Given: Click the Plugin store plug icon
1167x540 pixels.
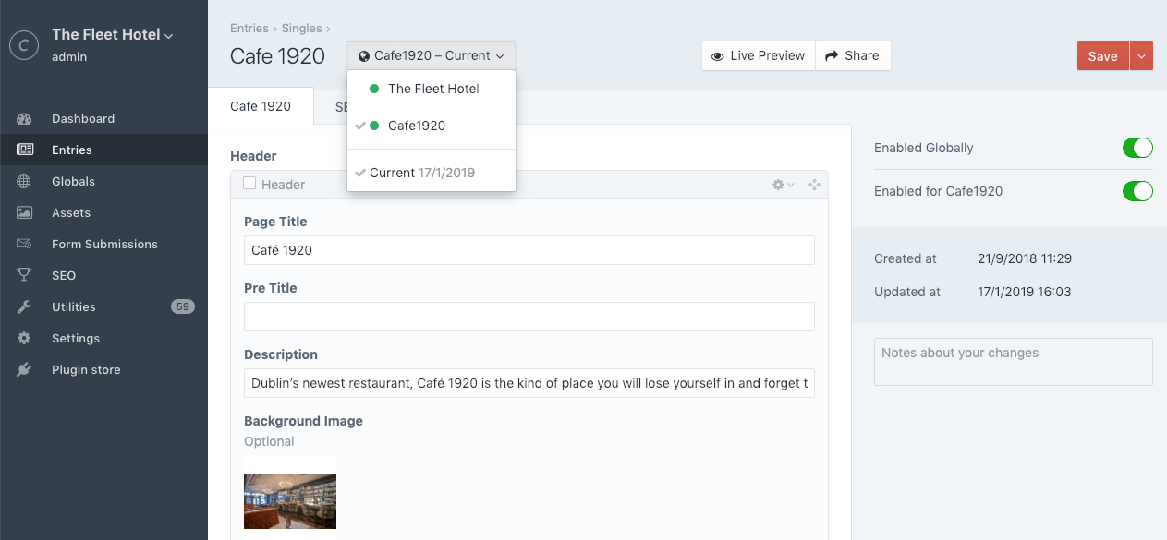Looking at the screenshot, I should tap(24, 370).
